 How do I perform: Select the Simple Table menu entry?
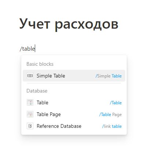coord(74,76)
